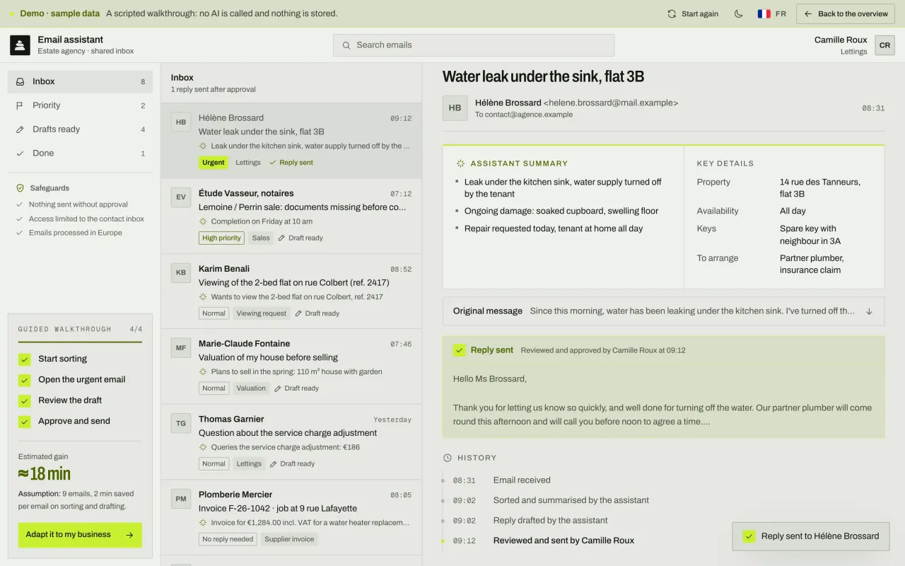This screenshot has height=566, width=905.
Task: Click the arrow icon on Adapt it button
Action: point(129,535)
